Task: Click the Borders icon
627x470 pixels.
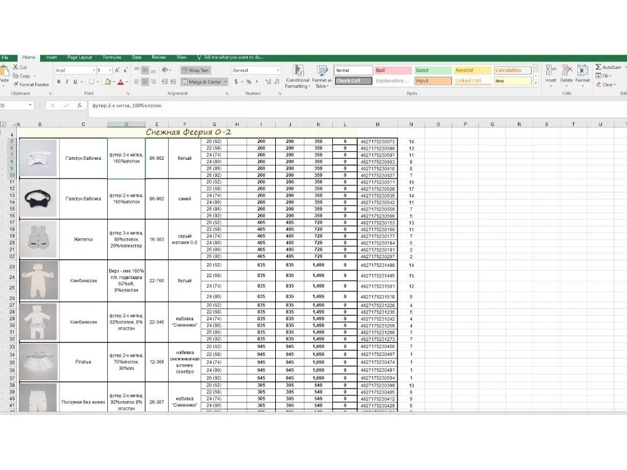Action: [91, 81]
